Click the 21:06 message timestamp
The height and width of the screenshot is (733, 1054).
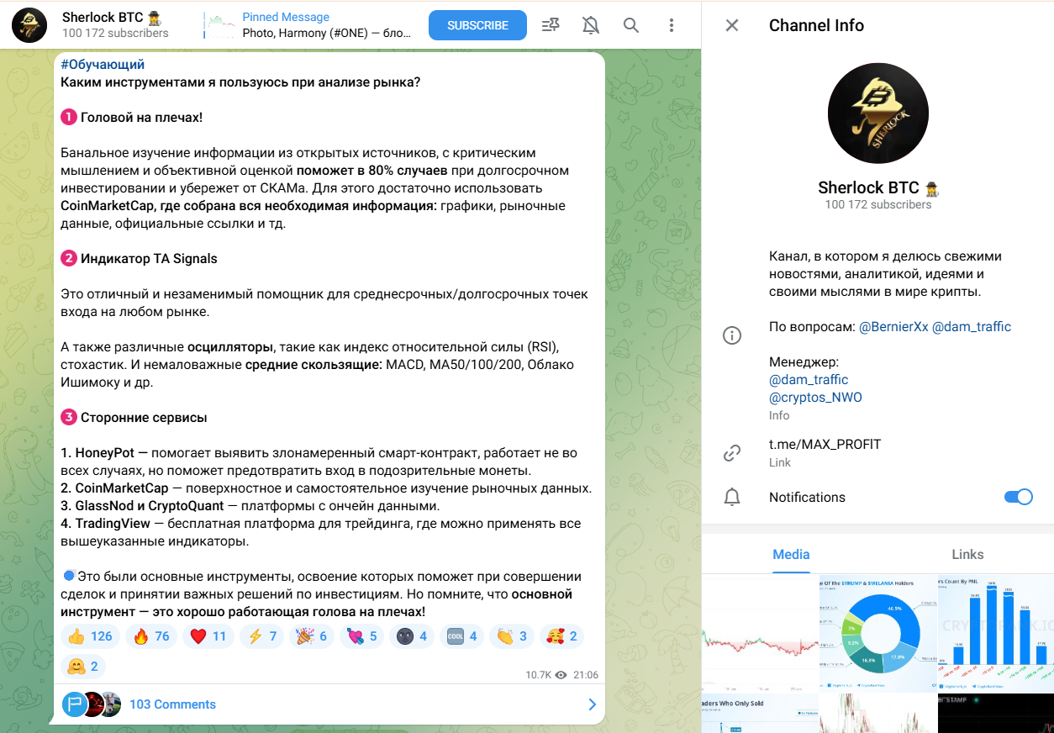(586, 675)
